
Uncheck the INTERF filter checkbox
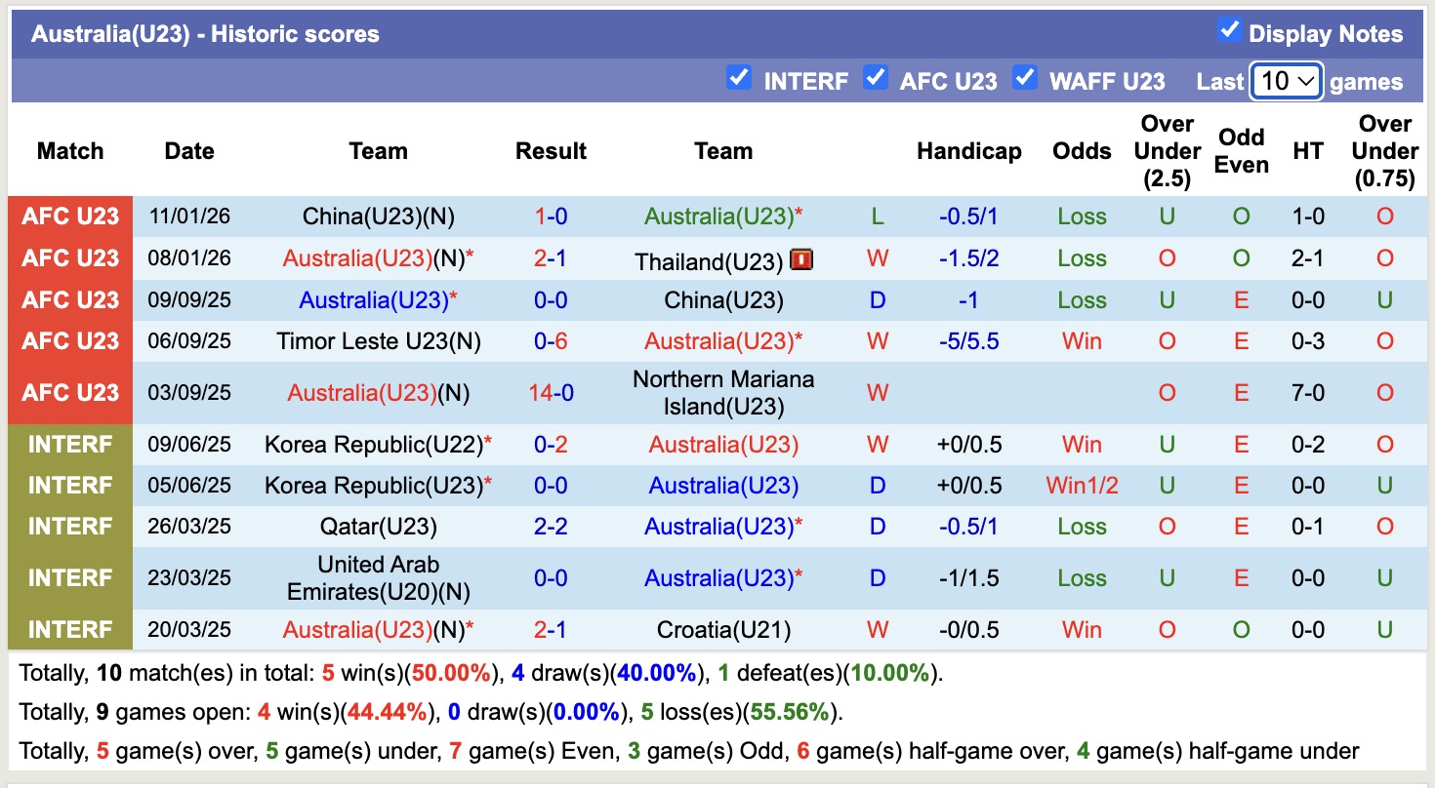(x=739, y=78)
